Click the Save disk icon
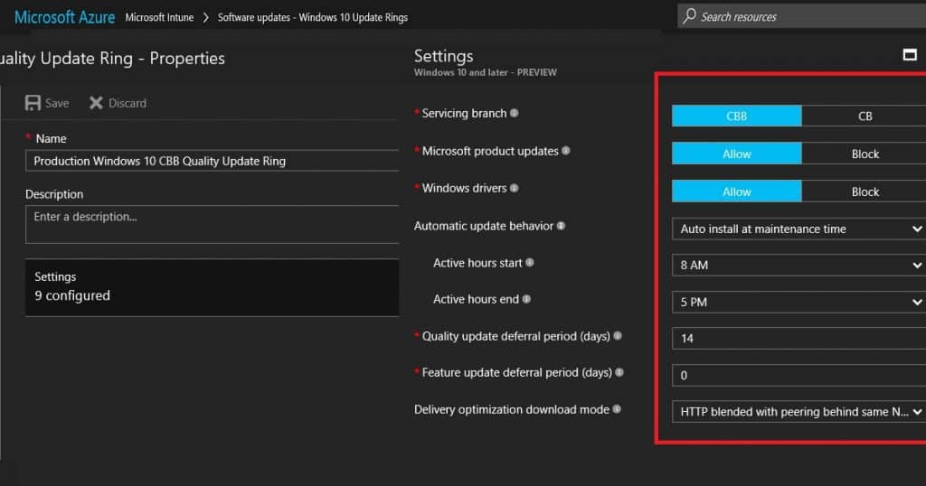 coord(33,103)
